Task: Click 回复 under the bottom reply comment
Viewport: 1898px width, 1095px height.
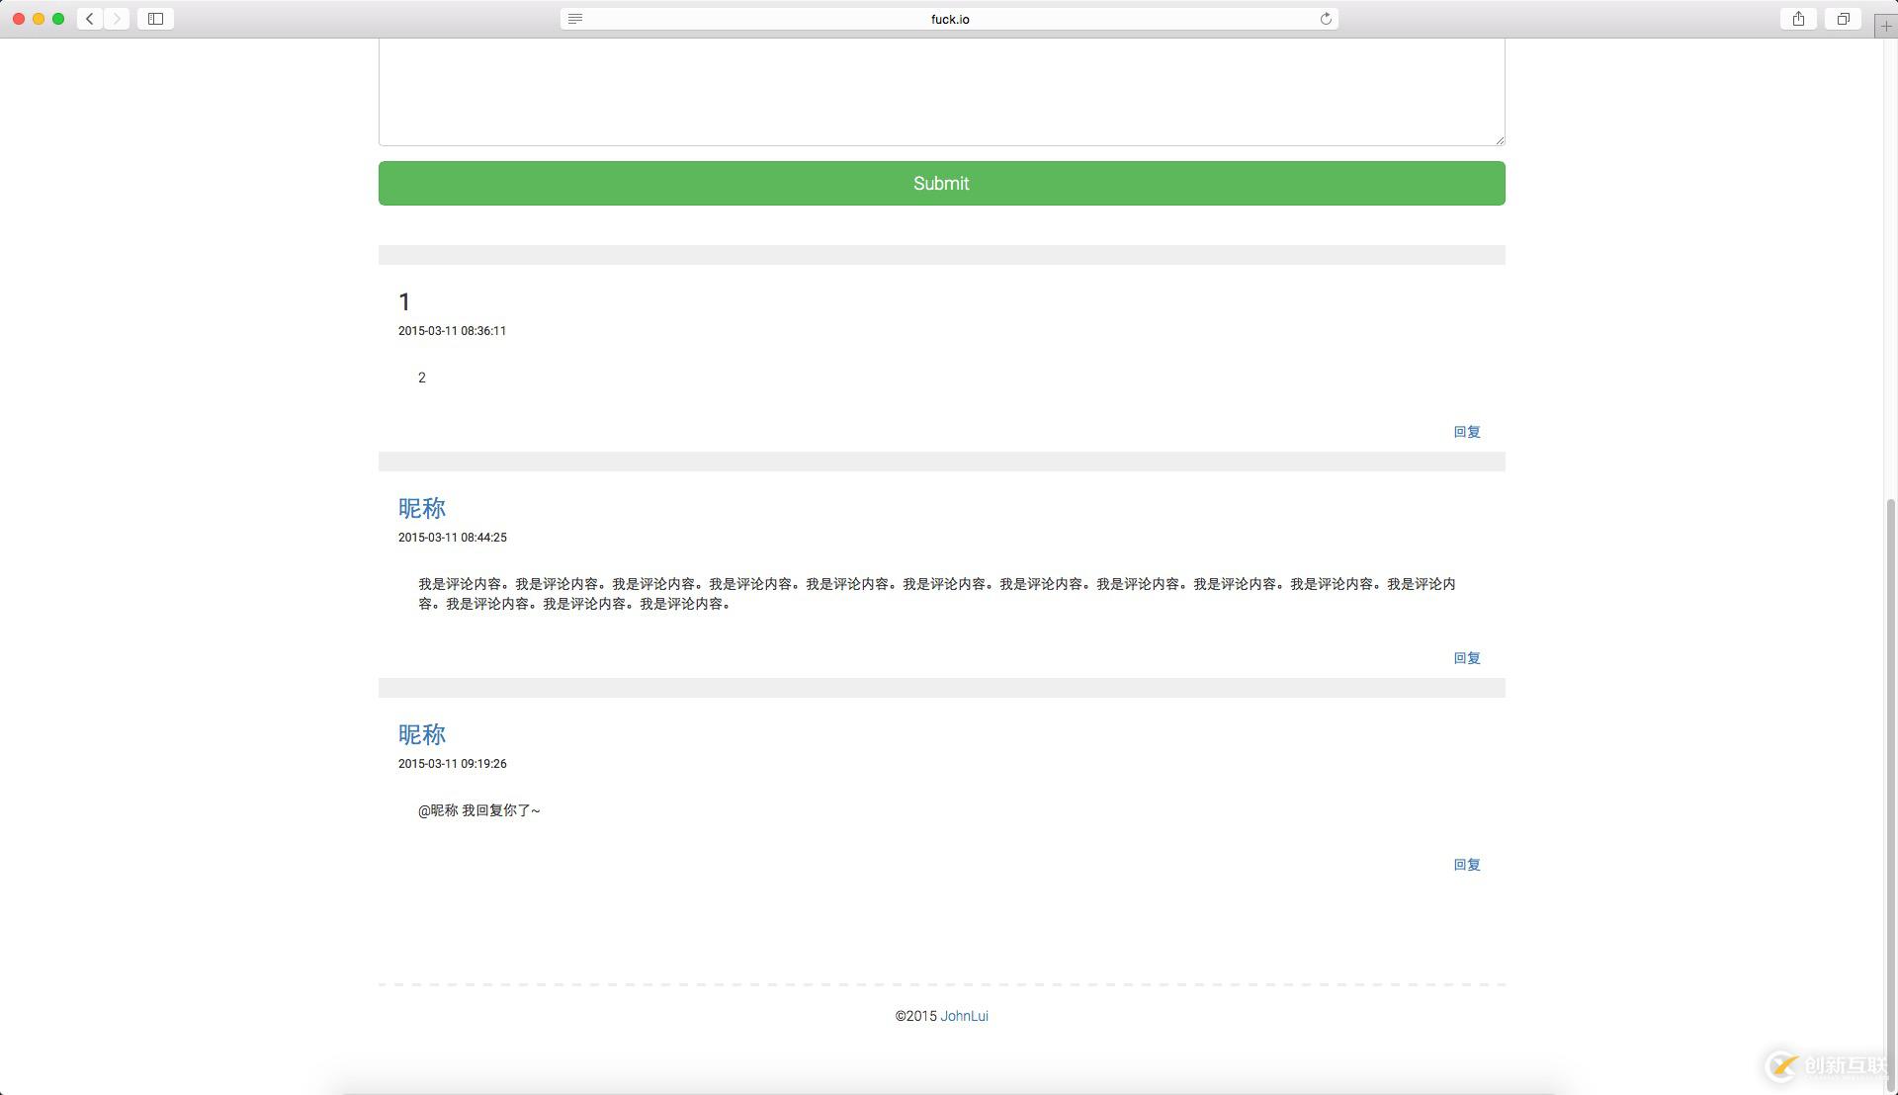Action: pyautogui.click(x=1466, y=864)
